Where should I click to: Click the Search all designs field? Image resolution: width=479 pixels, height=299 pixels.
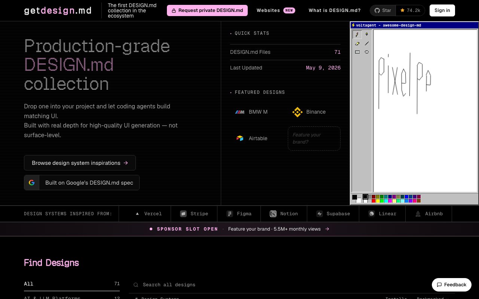click(x=292, y=285)
